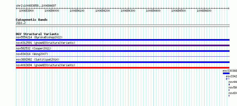Click the 2q11.2 band label
Viewport: 237px width, 106px height.
pyautogui.click(x=21, y=23)
